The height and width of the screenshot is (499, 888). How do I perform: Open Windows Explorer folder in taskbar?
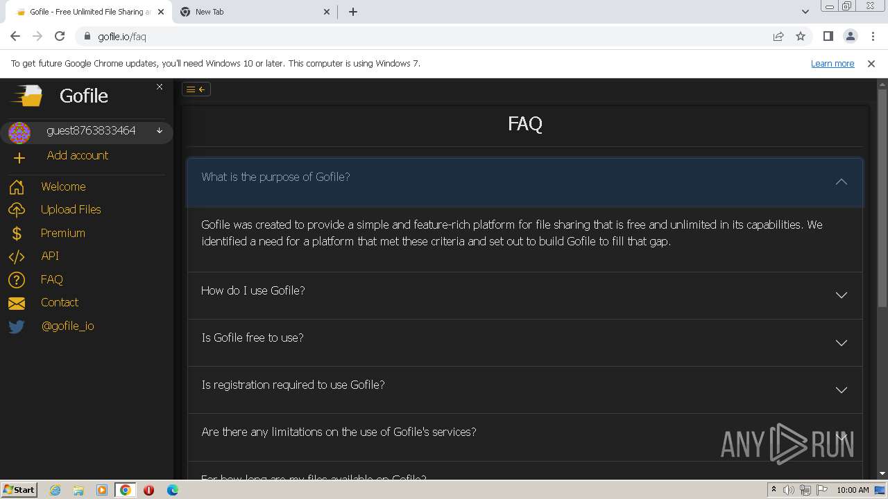pos(78,490)
